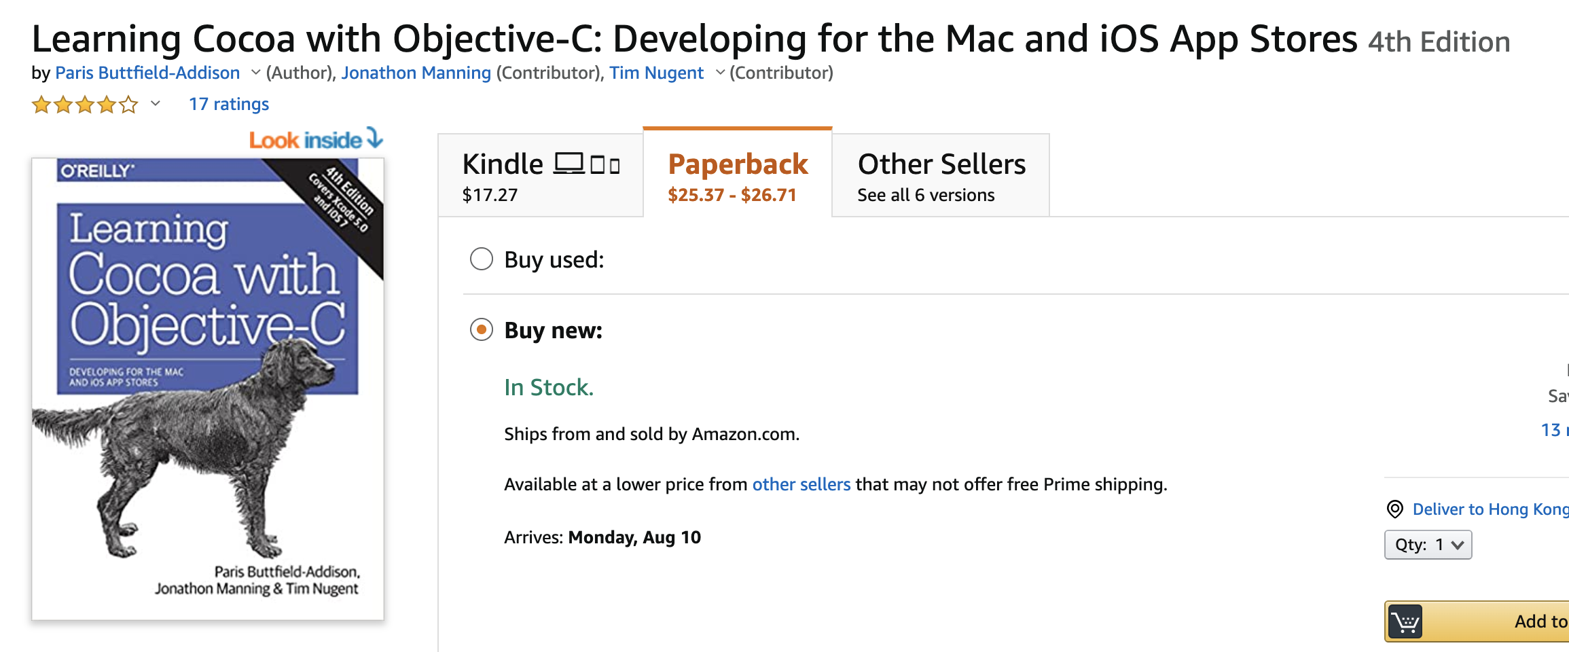Image resolution: width=1569 pixels, height=652 pixels.
Task: Click the O'Reilly logo on cover
Action: [98, 170]
